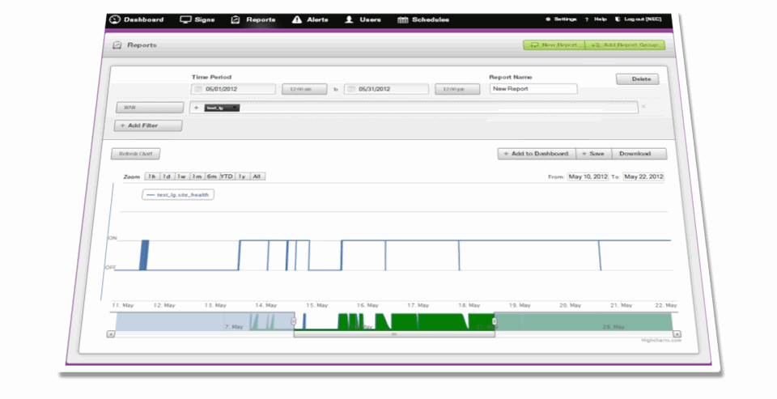Click the Dashboard gauge icon

pos(115,19)
